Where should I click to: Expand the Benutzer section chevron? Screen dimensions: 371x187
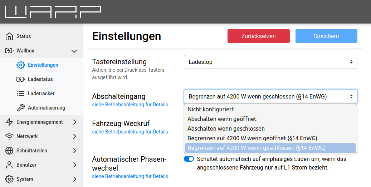tap(74, 165)
